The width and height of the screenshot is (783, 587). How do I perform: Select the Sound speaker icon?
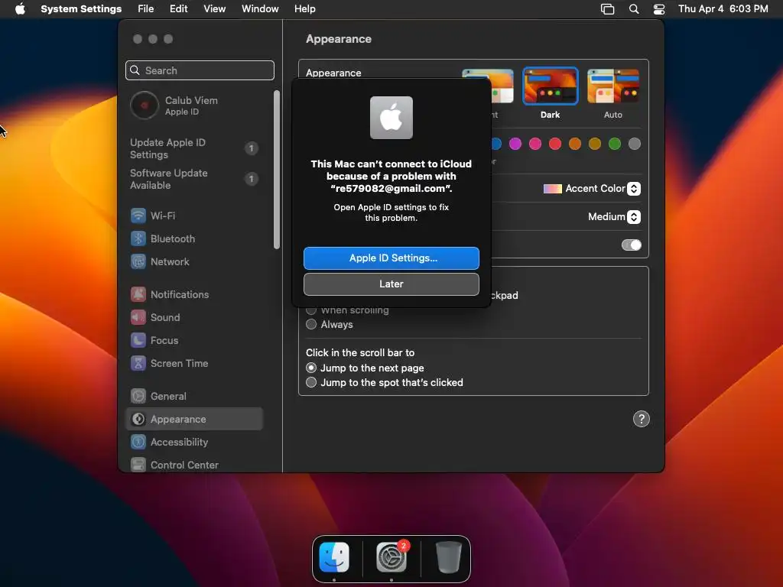138,317
